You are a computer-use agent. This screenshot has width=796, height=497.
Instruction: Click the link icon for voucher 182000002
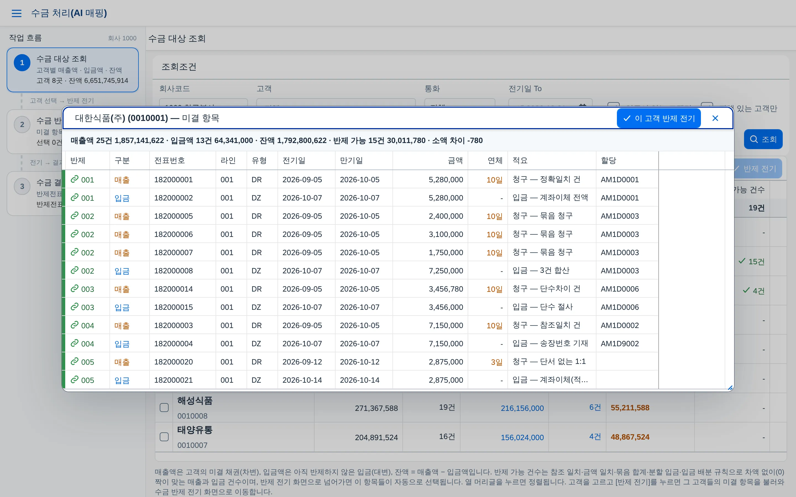(x=75, y=197)
